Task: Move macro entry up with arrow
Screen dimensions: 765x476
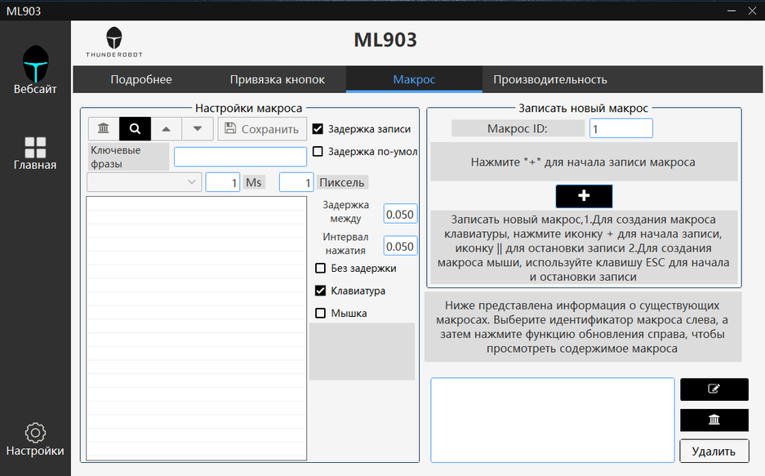Action: tap(166, 129)
